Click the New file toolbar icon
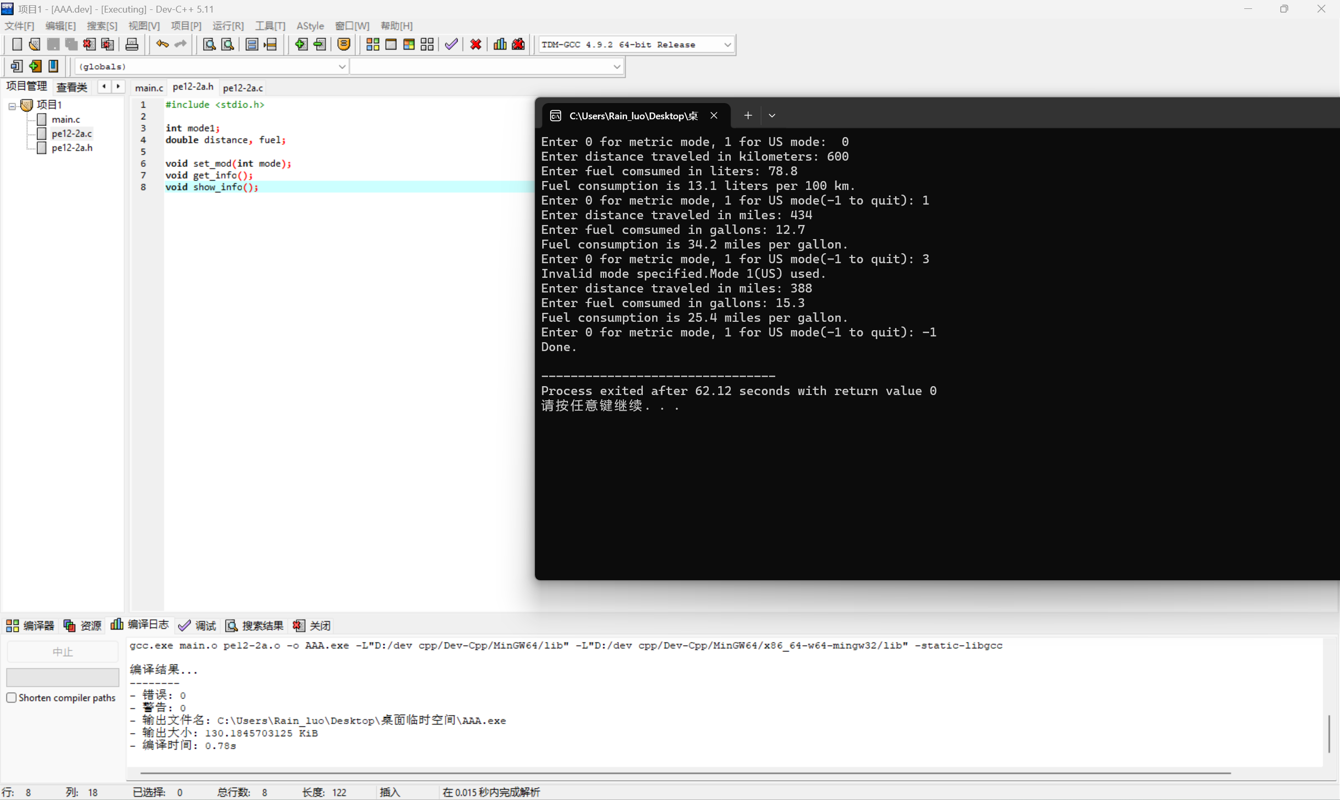The height and width of the screenshot is (800, 1340). click(17, 44)
